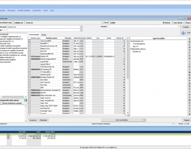Click the ampersand filter in the letter index

pos(189,114)
